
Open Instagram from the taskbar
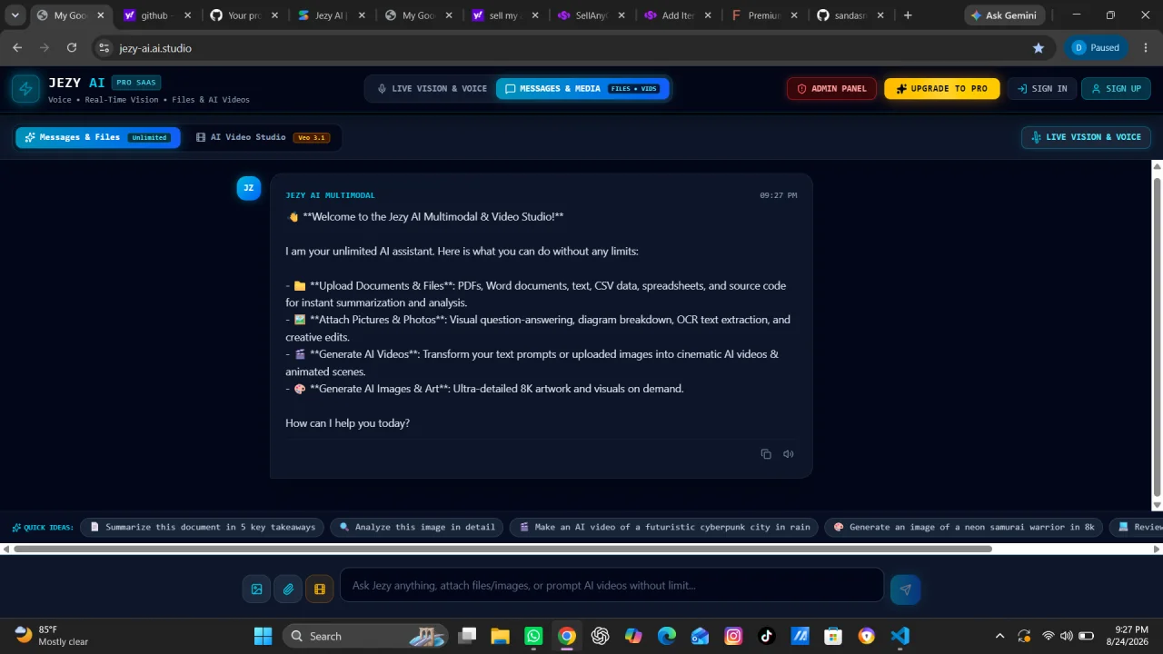pyautogui.click(x=733, y=636)
